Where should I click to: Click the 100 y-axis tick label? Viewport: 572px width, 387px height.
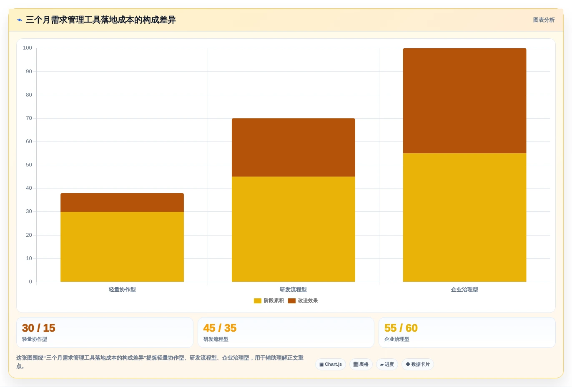tap(28, 48)
